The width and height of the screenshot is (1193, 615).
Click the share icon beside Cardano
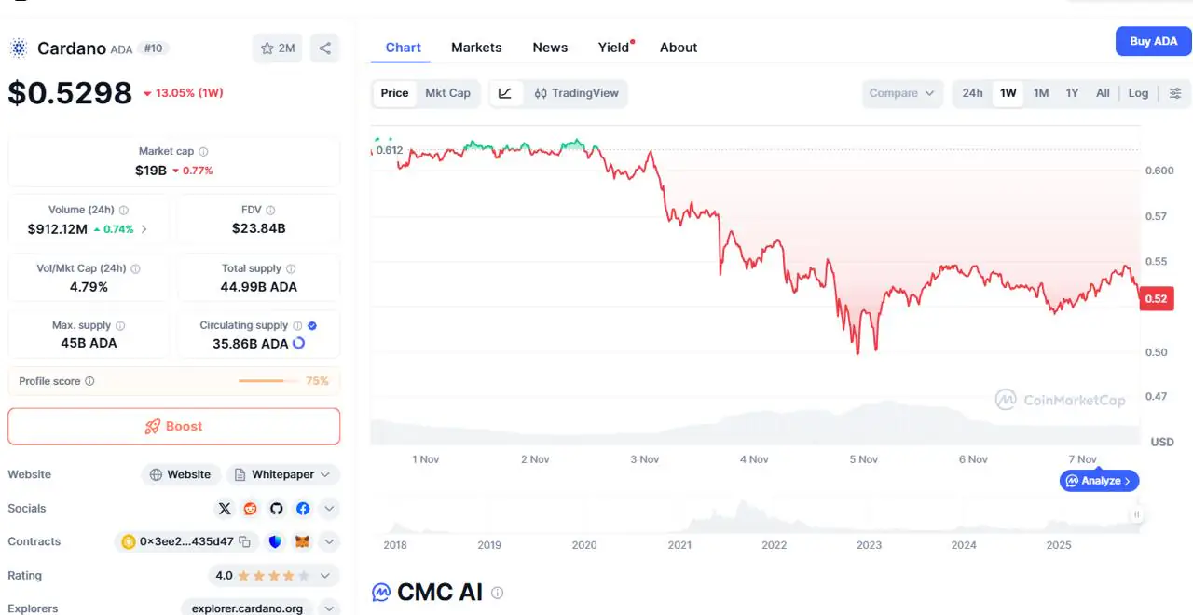click(x=324, y=48)
